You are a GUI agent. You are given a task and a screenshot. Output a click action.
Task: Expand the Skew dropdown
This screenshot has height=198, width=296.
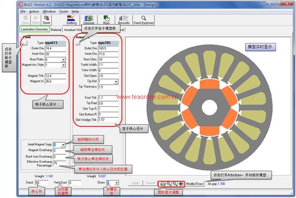116,183
